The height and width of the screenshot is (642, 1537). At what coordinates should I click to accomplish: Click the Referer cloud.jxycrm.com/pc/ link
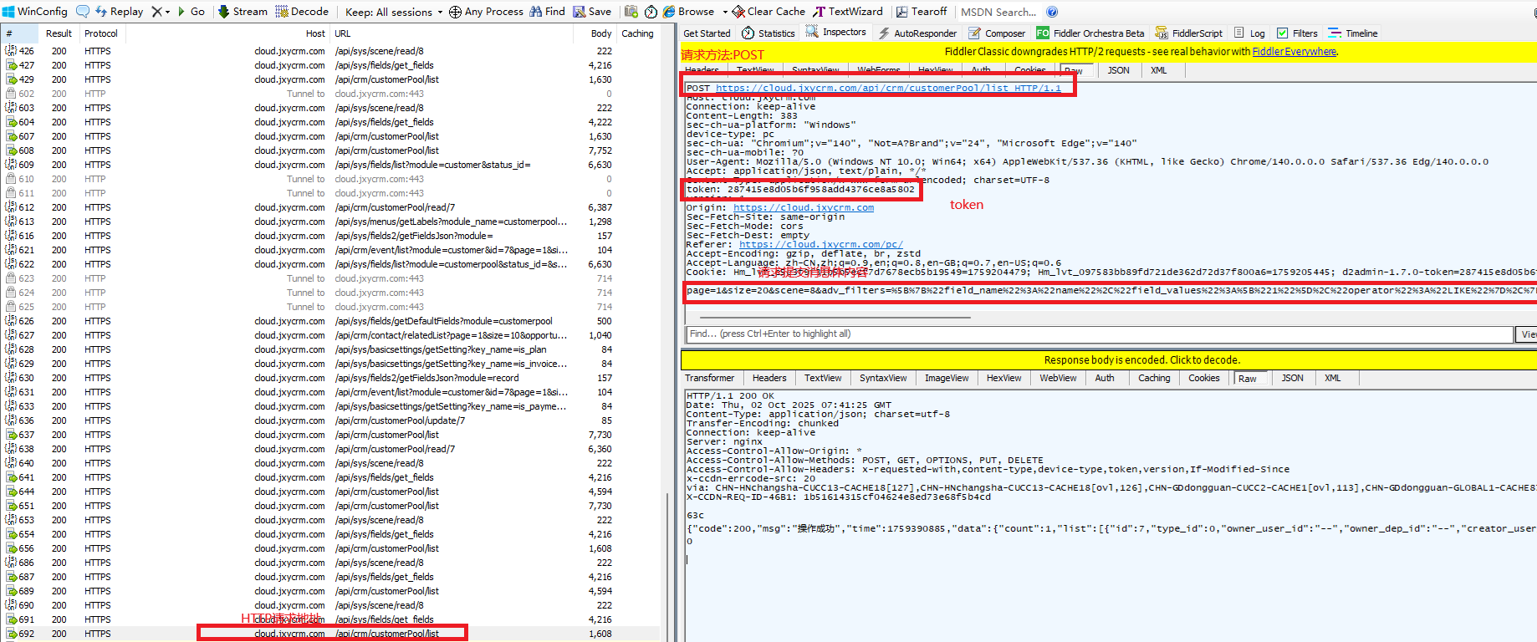click(821, 244)
